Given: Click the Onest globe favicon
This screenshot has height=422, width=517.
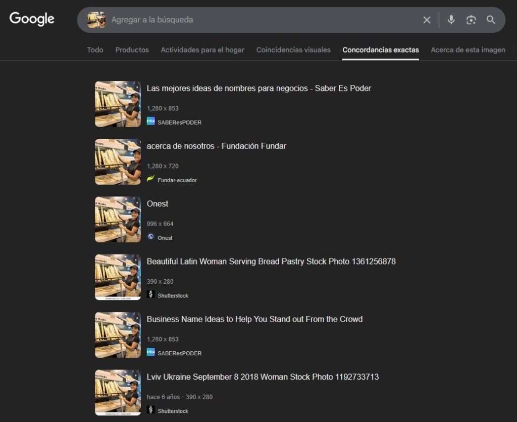Looking at the screenshot, I should point(150,237).
